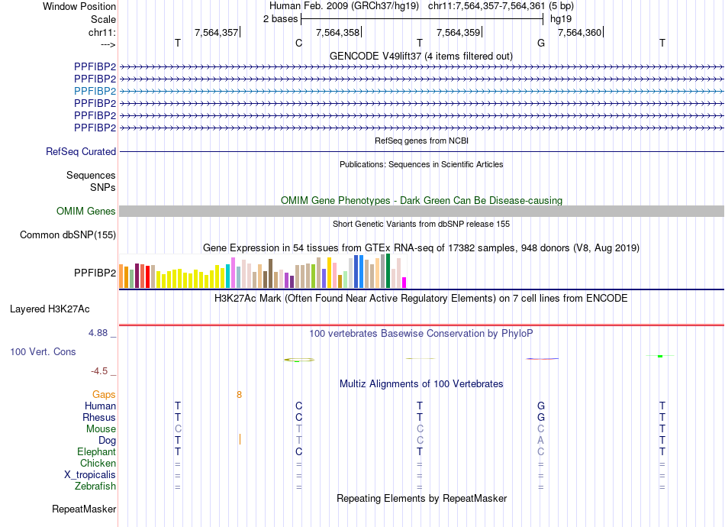Screen dimensions: 725x527
Task: Click the Chicken species label
Action: click(x=98, y=463)
